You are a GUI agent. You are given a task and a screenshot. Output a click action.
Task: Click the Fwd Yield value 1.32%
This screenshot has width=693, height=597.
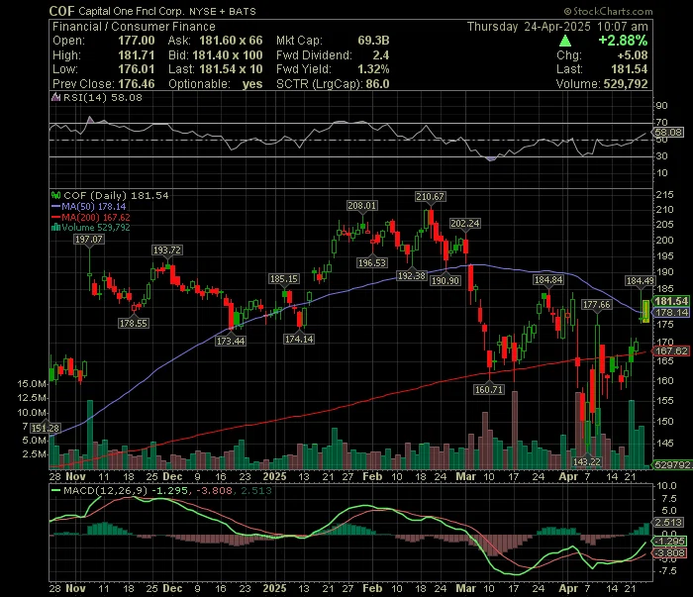click(373, 69)
